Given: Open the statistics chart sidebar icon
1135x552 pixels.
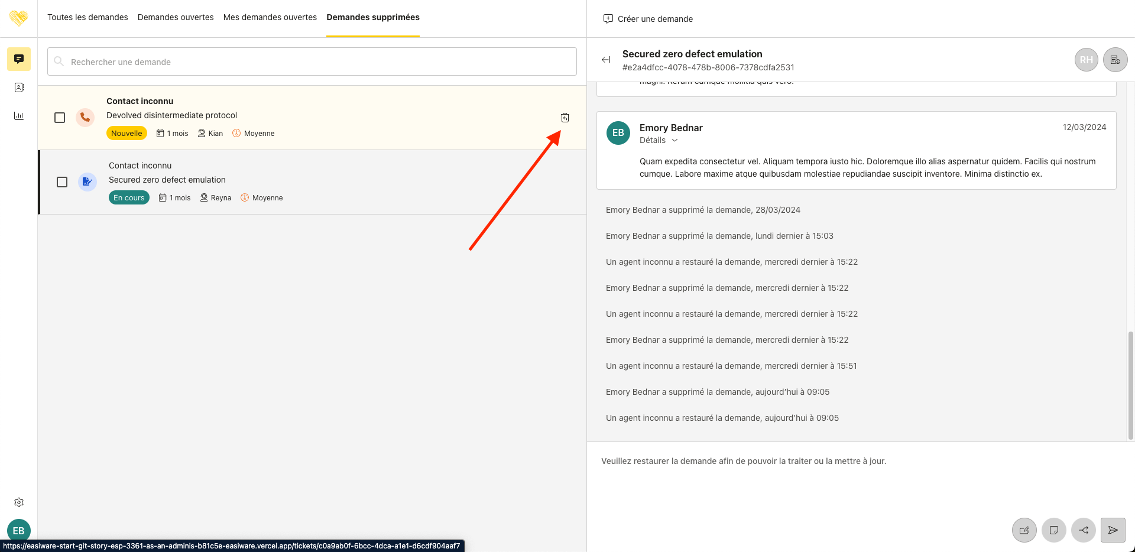Looking at the screenshot, I should (x=19, y=116).
